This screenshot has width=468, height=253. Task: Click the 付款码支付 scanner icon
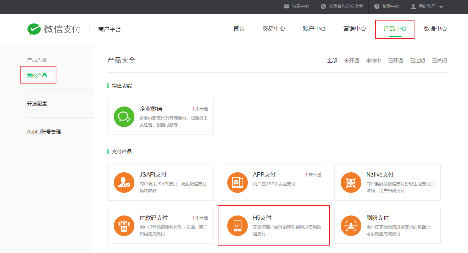click(124, 225)
